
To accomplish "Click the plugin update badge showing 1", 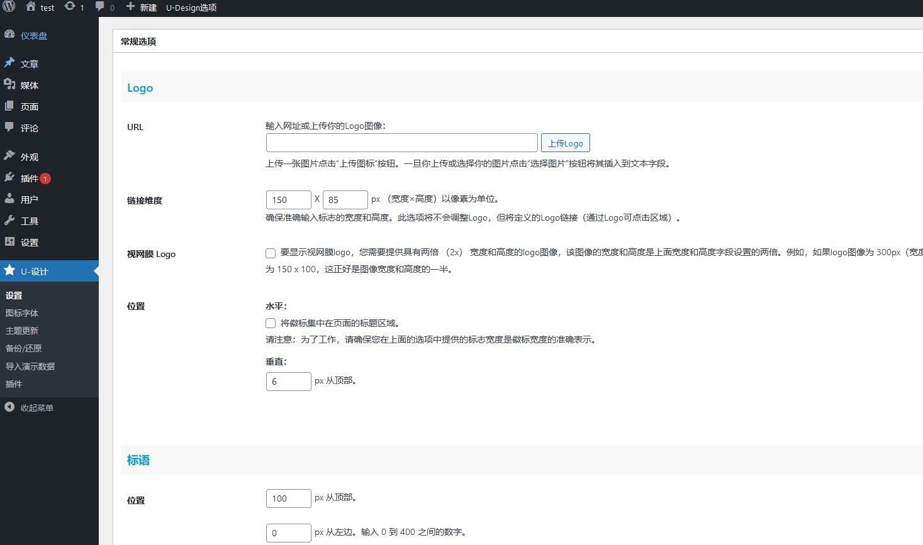I will click(45, 179).
